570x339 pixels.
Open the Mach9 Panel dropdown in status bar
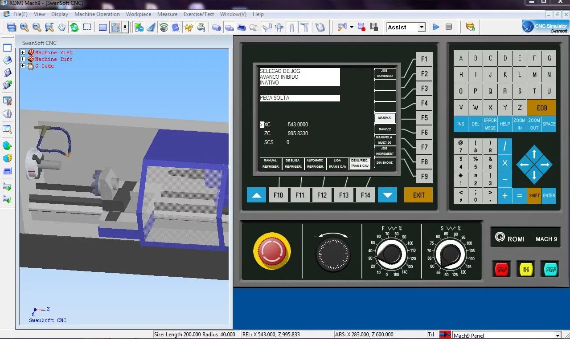558,335
